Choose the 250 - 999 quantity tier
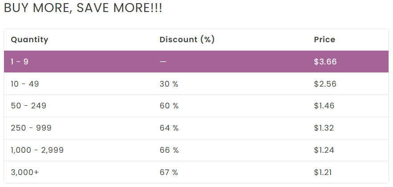Viewport: 393px width, 187px height. 31,128
